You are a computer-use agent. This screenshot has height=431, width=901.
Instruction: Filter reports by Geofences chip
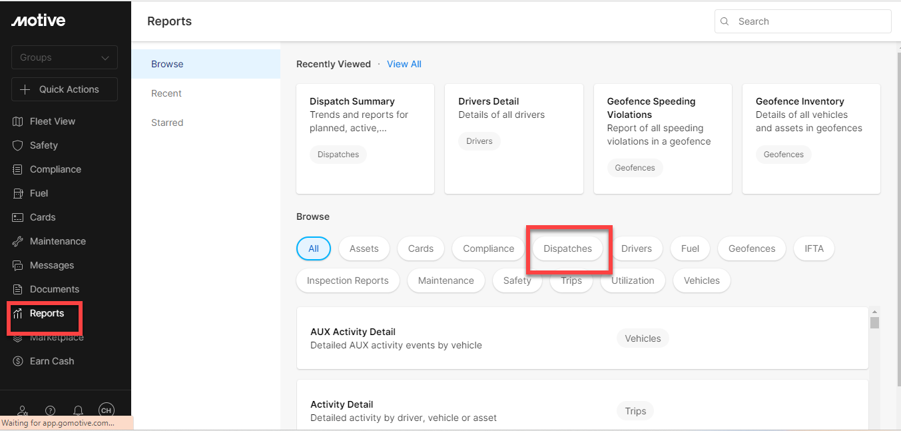click(752, 248)
